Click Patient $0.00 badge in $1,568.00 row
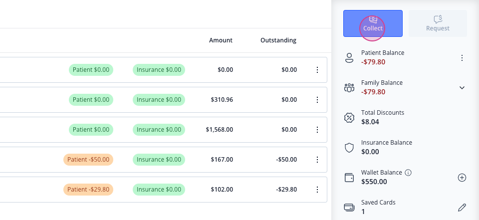Image resolution: width=479 pixels, height=220 pixels. pyautogui.click(x=91, y=130)
